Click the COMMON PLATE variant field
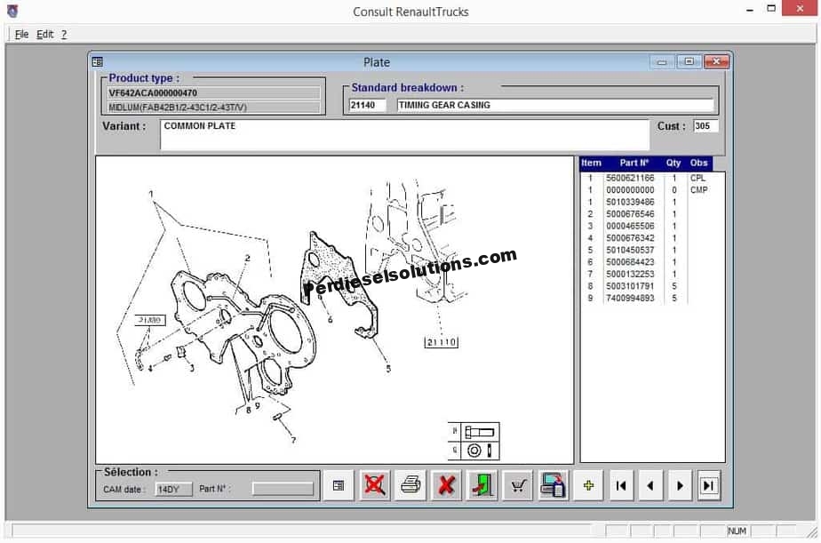This screenshot has width=821, height=543. click(404, 135)
